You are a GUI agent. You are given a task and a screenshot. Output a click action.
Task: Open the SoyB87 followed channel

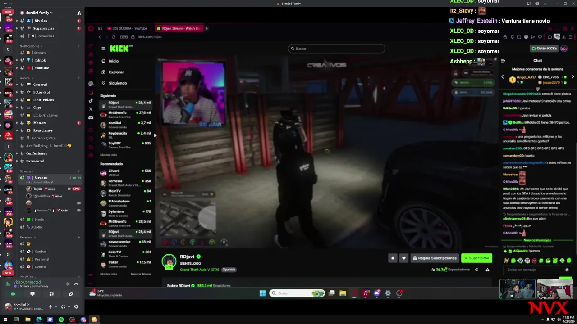tap(126, 145)
